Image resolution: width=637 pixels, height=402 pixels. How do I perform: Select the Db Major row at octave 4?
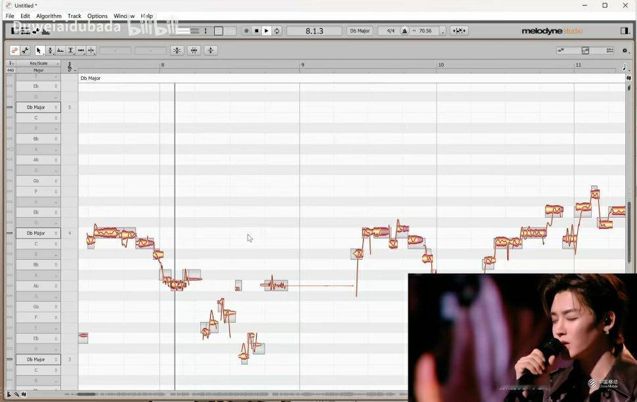tap(38, 233)
